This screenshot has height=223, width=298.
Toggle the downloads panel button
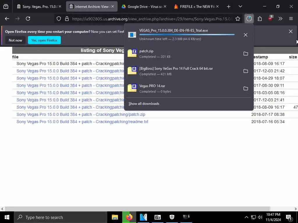pos(249,19)
